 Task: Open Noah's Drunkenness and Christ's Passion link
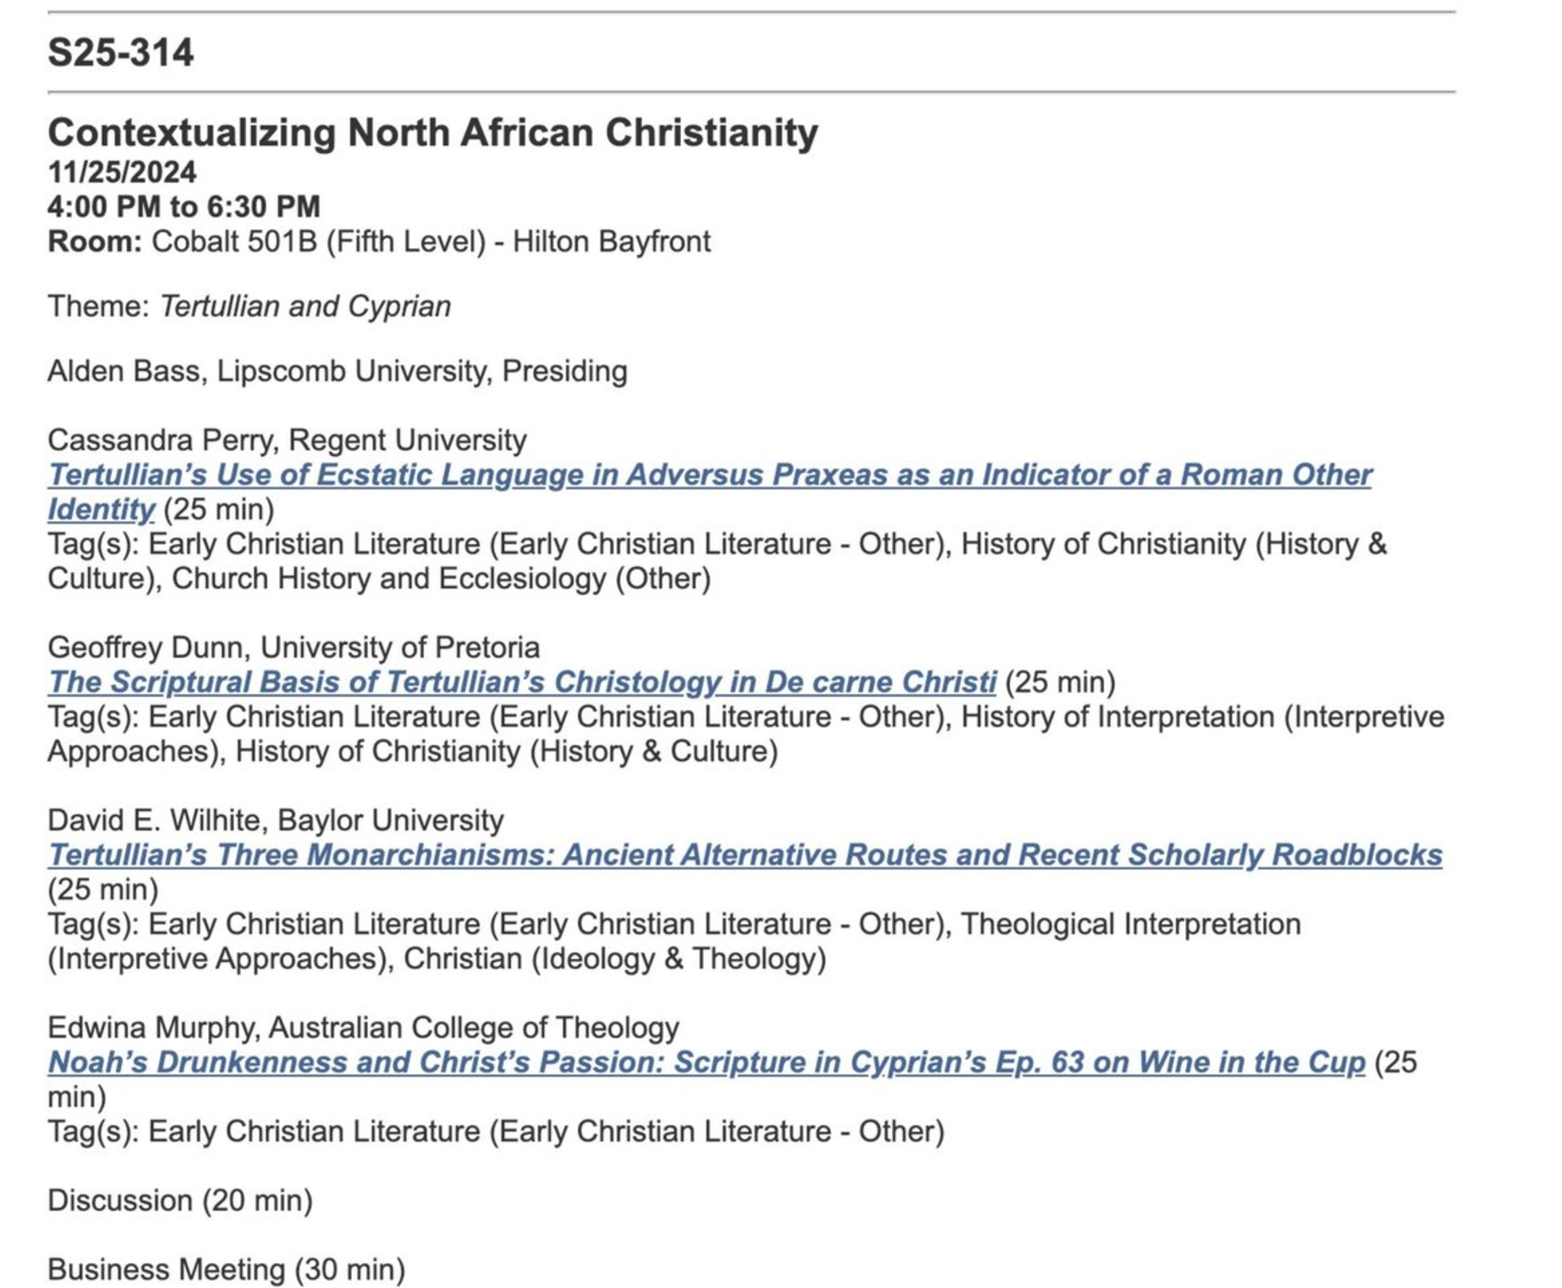[x=705, y=1063]
